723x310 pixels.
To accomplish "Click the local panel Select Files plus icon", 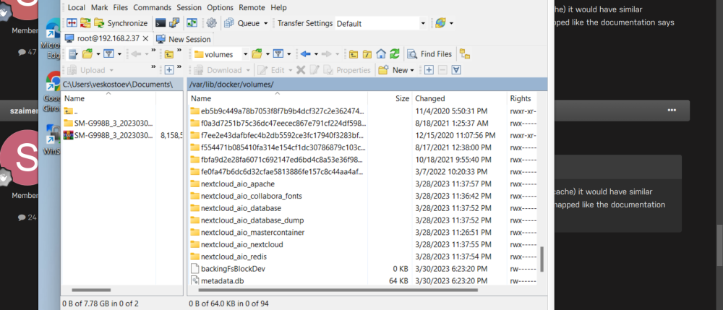I will pos(169,70).
